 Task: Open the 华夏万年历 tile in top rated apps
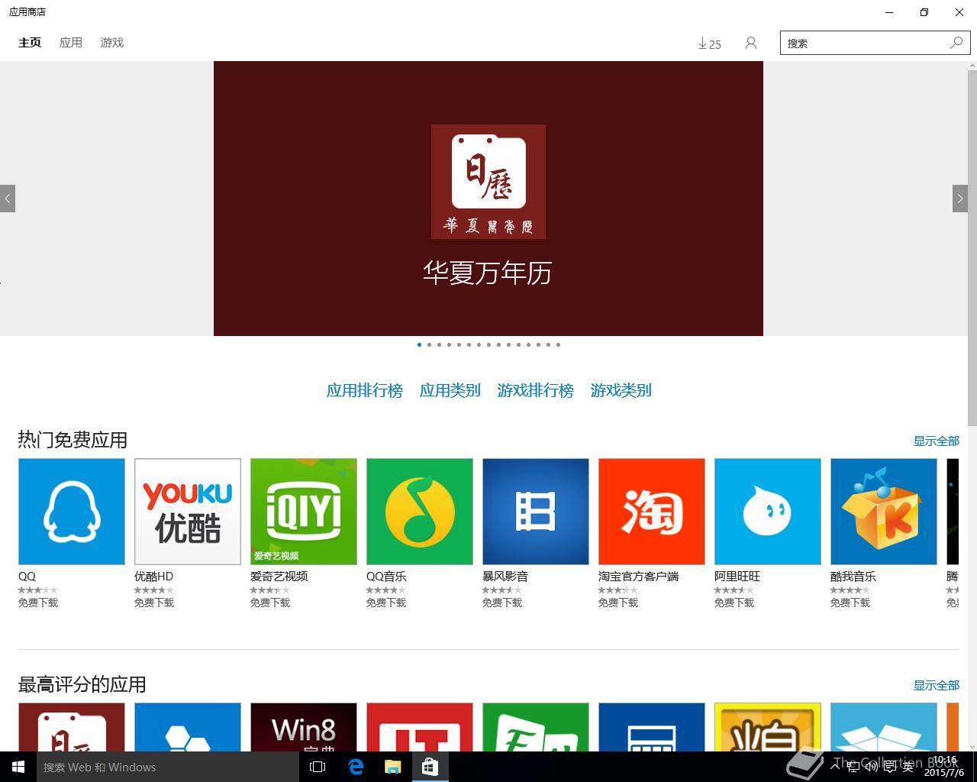pos(72,727)
